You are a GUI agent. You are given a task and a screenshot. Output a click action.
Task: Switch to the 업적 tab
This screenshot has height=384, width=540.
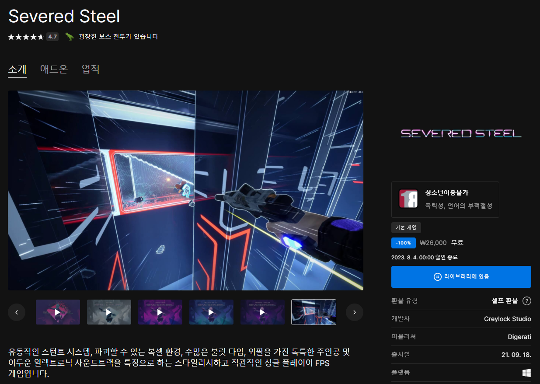[x=91, y=69]
